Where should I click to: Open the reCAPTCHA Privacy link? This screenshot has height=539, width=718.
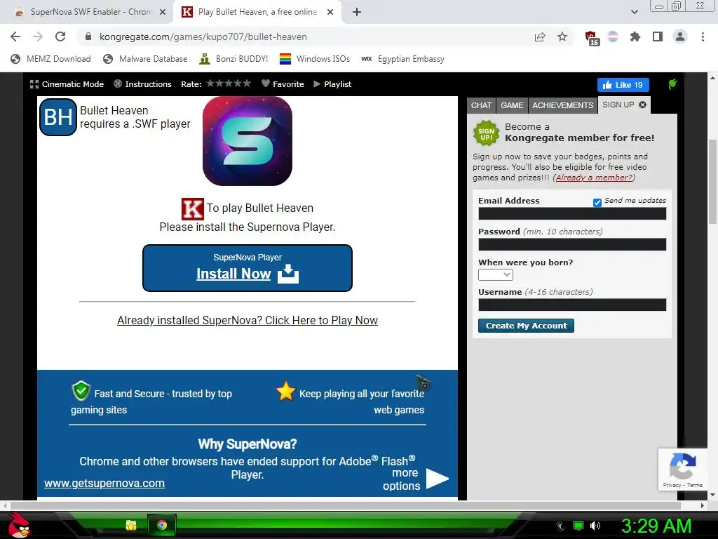coord(672,485)
